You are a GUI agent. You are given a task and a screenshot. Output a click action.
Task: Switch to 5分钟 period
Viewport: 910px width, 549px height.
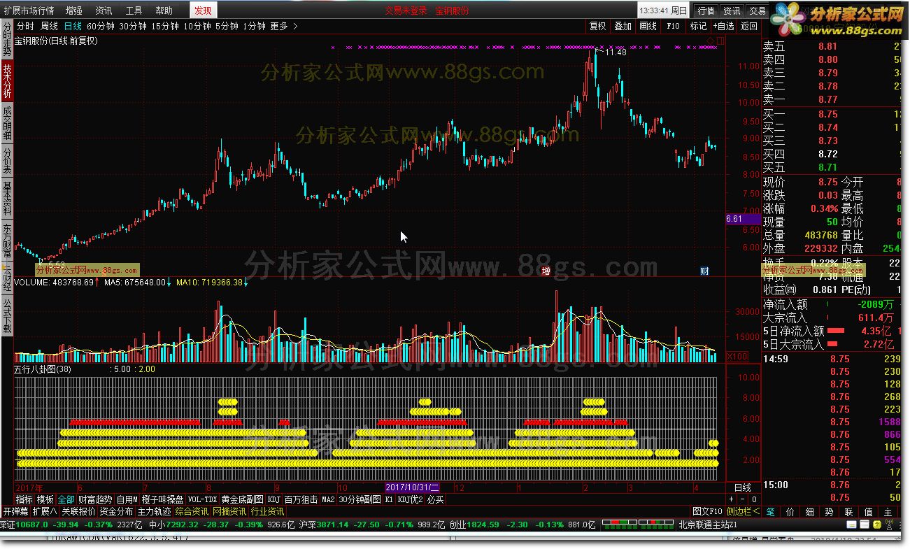tap(227, 26)
